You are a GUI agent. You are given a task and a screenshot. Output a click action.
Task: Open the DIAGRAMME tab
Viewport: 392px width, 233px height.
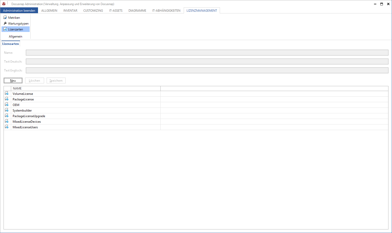pos(137,10)
